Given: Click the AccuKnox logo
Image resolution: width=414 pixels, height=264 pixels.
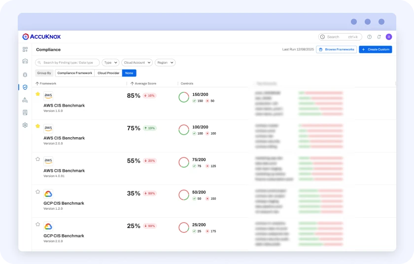Looking at the screenshot, I should pos(41,37).
